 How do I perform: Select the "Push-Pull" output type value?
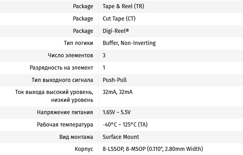pyautogui.click(x=115, y=80)
